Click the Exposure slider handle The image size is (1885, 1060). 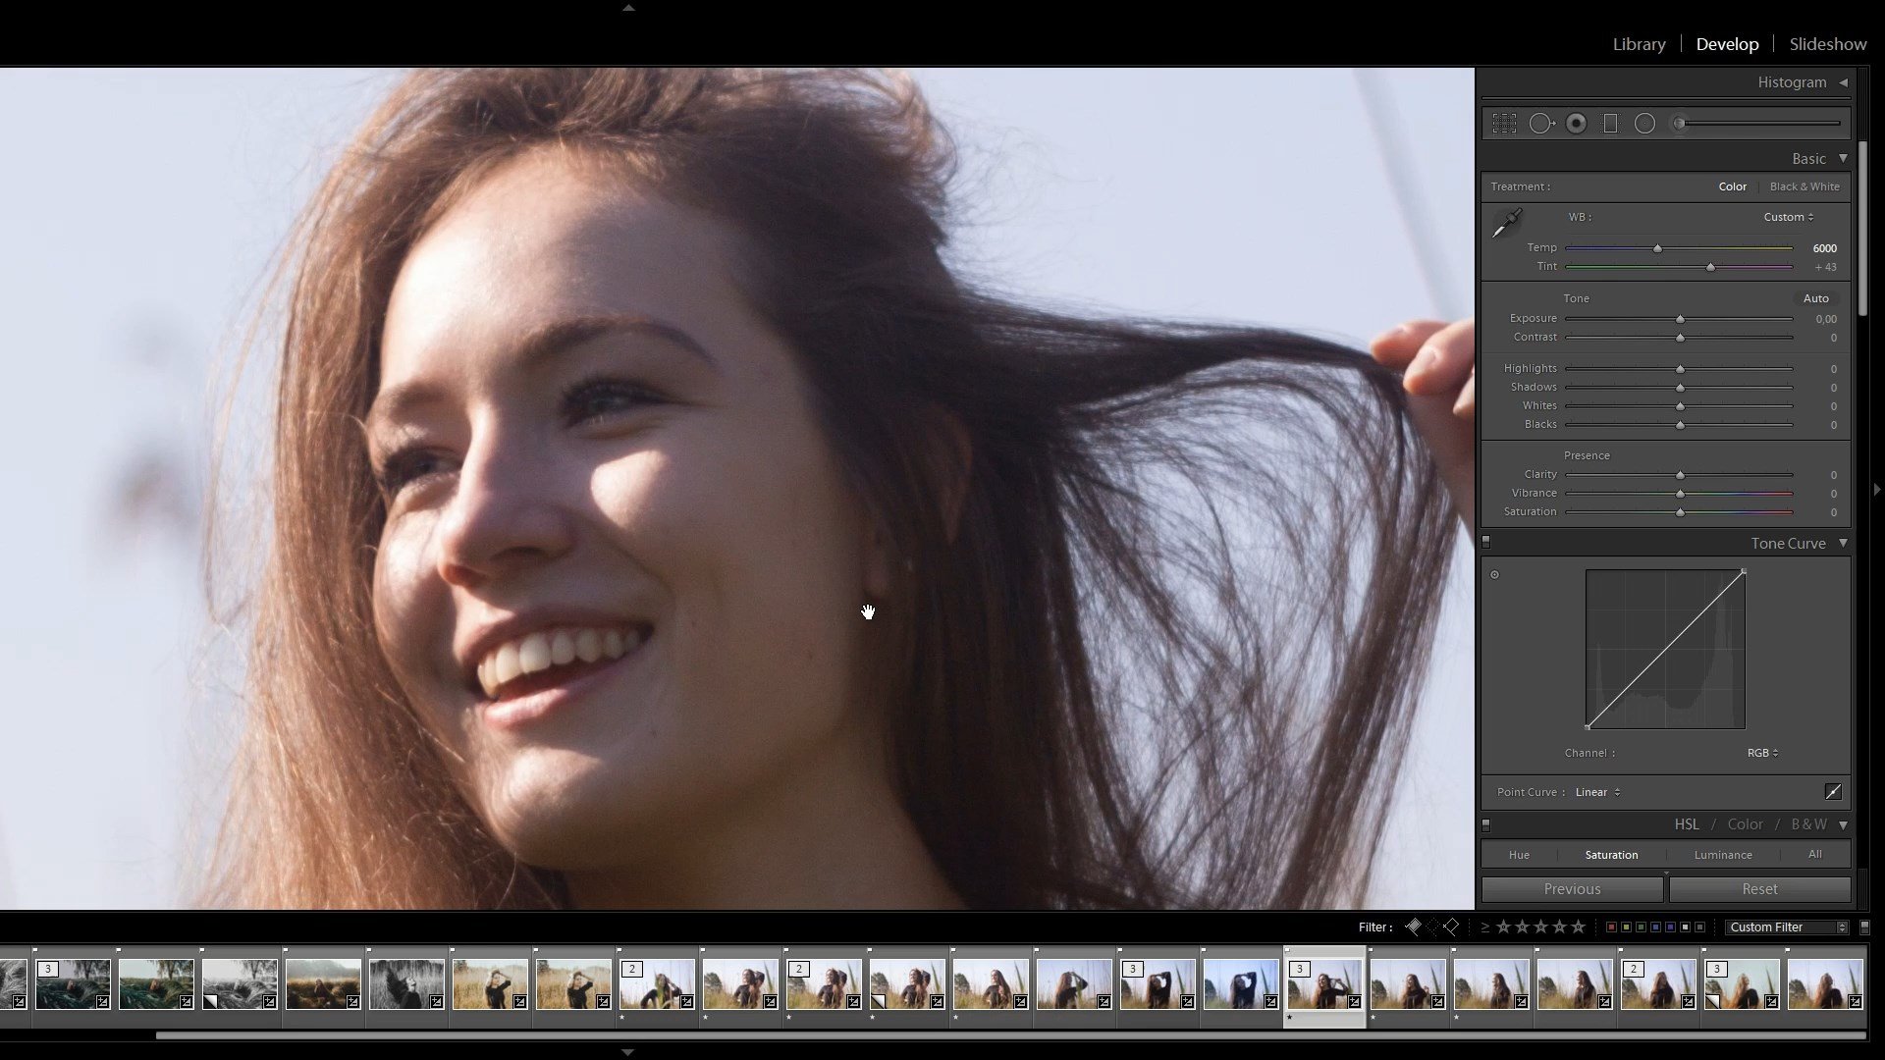1680,319
